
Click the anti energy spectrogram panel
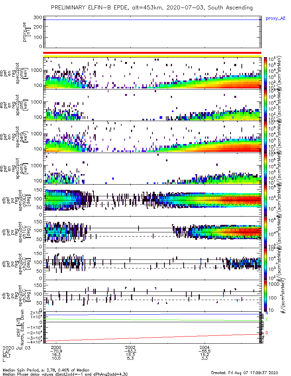pos(152,105)
